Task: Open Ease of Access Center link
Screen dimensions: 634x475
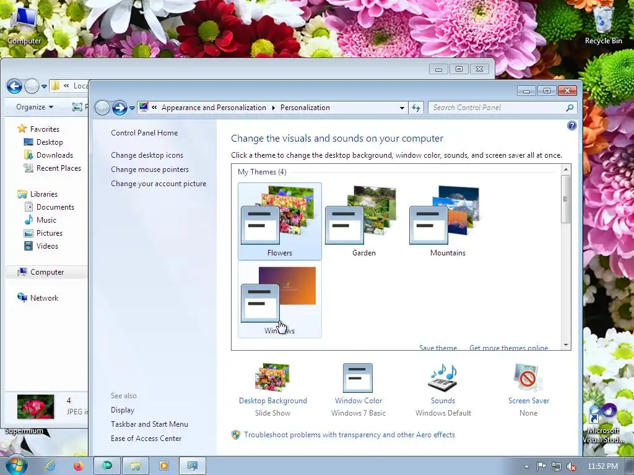Action: tap(146, 439)
